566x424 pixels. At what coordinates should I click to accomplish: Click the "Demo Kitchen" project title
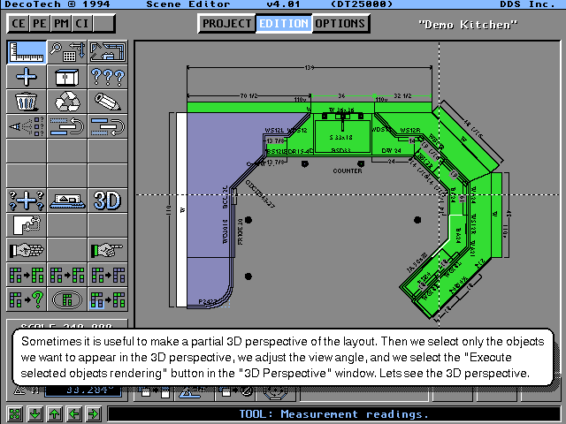click(468, 25)
